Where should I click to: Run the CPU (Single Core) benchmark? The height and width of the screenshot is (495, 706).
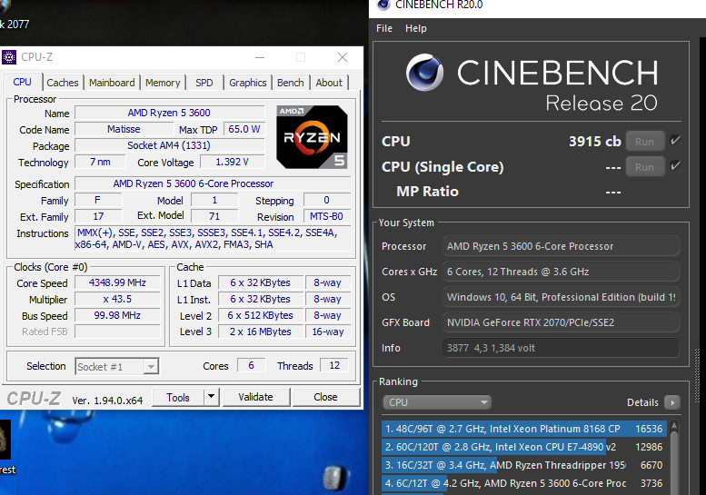click(645, 167)
